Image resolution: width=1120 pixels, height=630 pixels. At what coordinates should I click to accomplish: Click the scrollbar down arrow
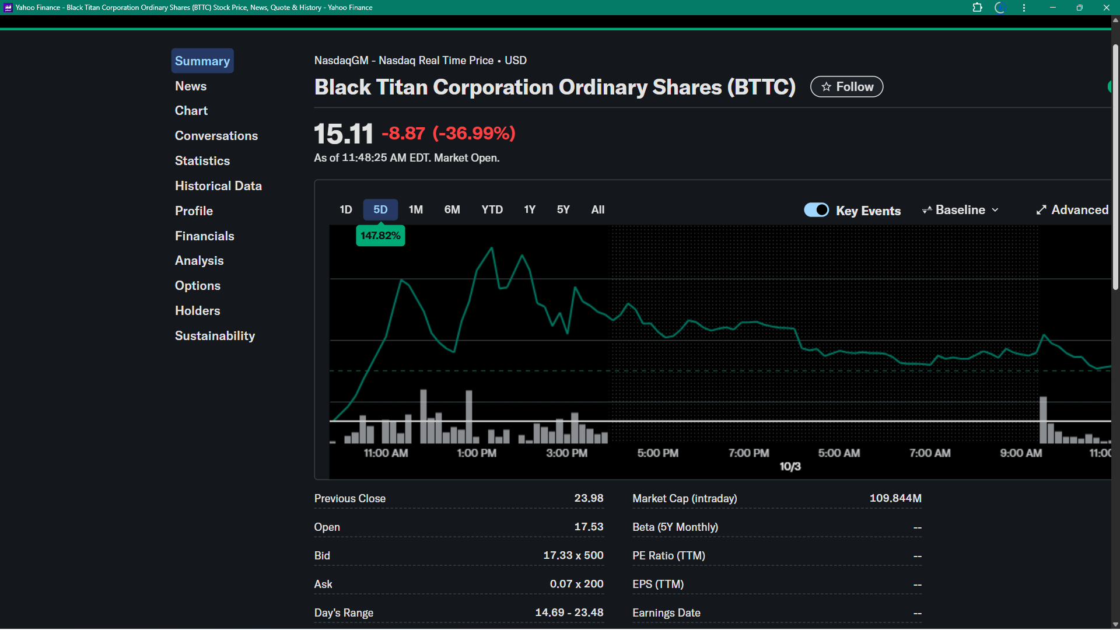point(1115,624)
